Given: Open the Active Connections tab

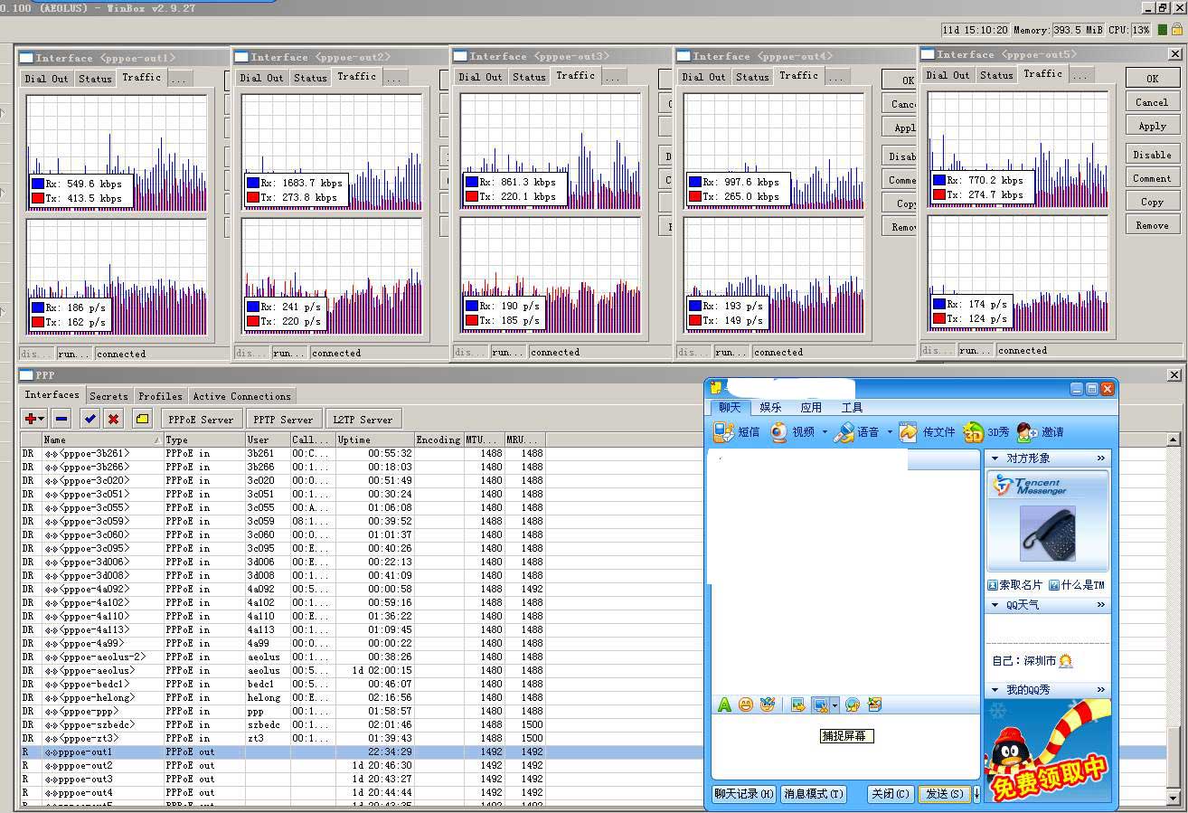Looking at the screenshot, I should pos(242,396).
